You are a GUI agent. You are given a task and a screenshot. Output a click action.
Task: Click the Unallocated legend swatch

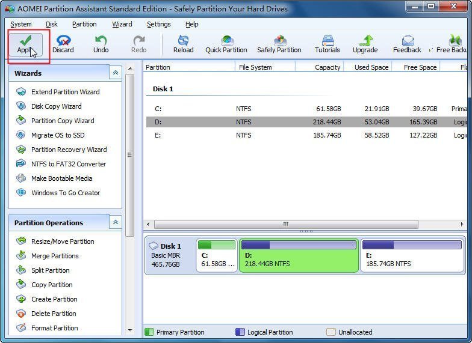[331, 332]
